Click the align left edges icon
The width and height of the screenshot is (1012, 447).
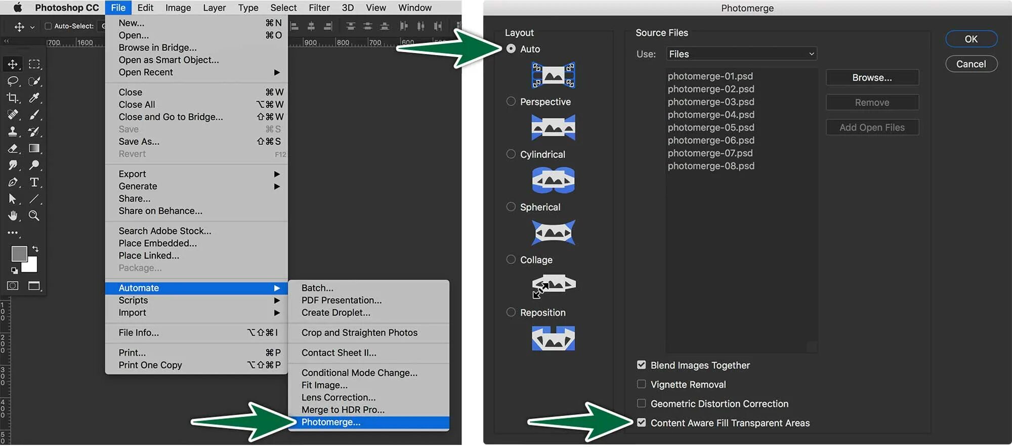click(294, 26)
